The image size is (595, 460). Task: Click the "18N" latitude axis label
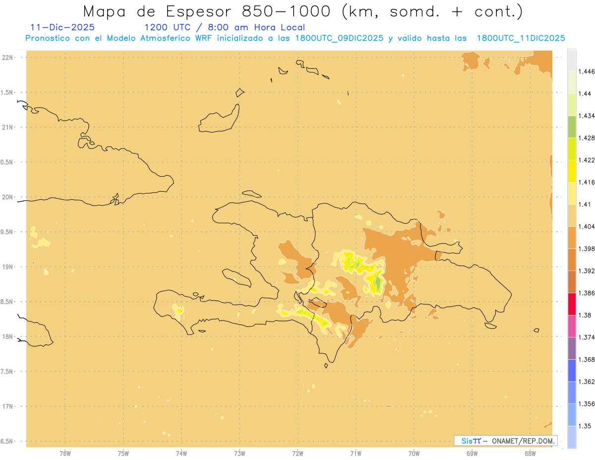(8, 336)
